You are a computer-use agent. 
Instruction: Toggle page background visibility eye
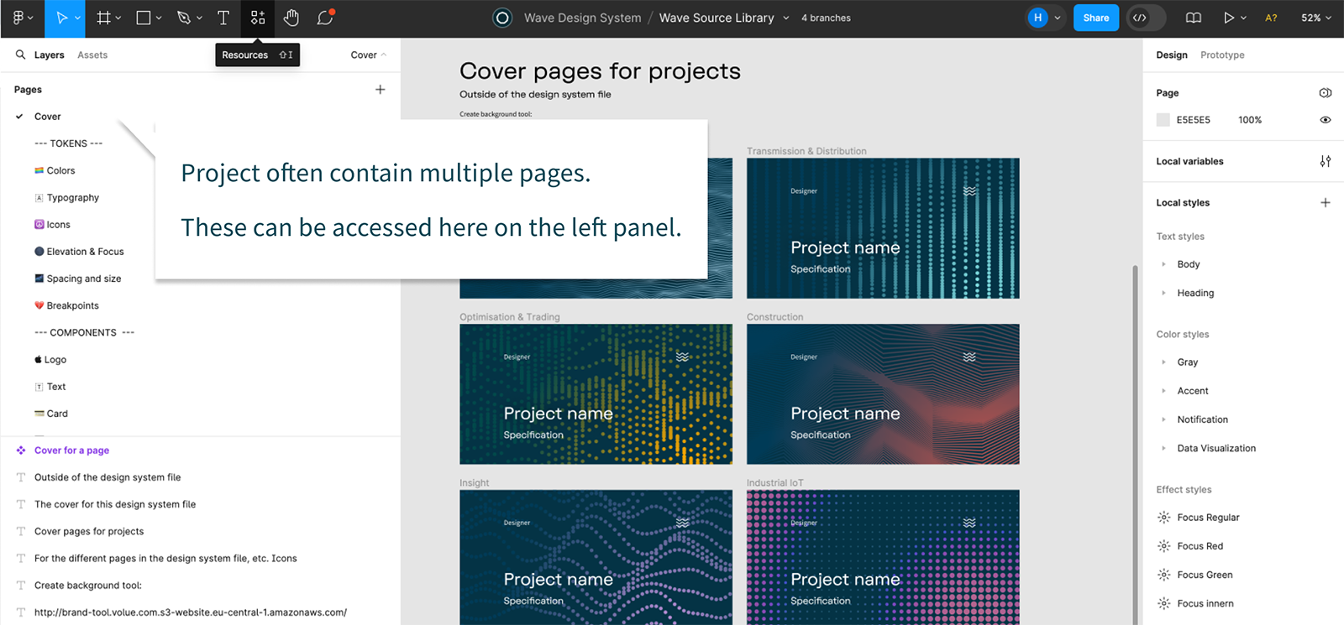(x=1325, y=120)
